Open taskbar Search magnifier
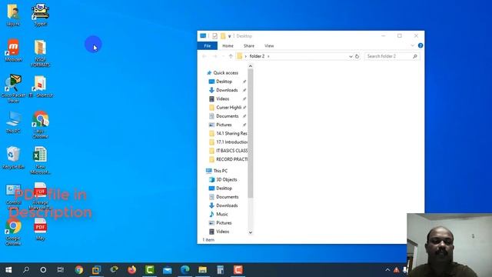 26,270
